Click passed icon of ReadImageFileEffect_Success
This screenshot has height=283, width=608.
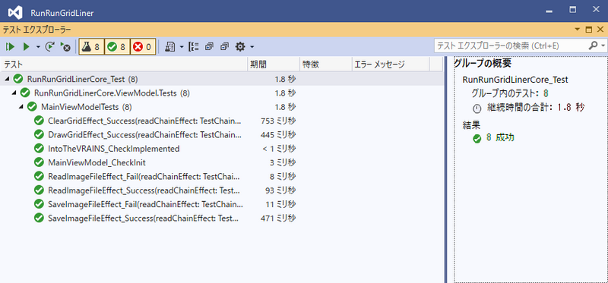tap(39, 190)
